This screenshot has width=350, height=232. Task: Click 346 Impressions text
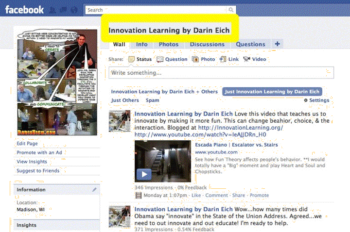(154, 188)
